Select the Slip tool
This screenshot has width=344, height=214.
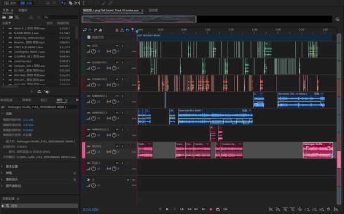click(77, 3)
